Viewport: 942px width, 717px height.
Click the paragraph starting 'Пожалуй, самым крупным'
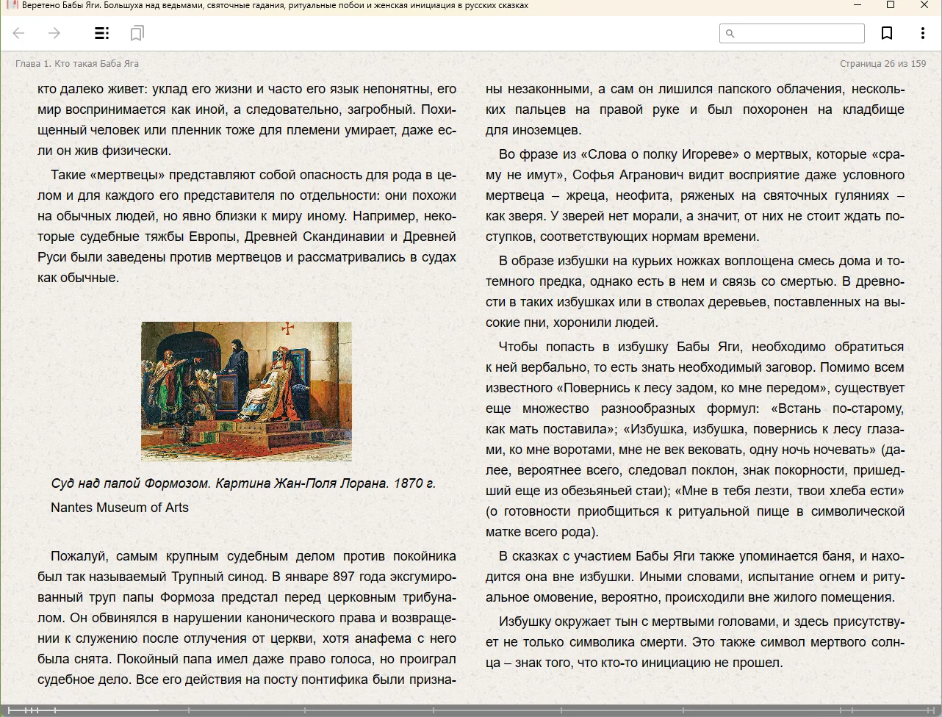247,618
